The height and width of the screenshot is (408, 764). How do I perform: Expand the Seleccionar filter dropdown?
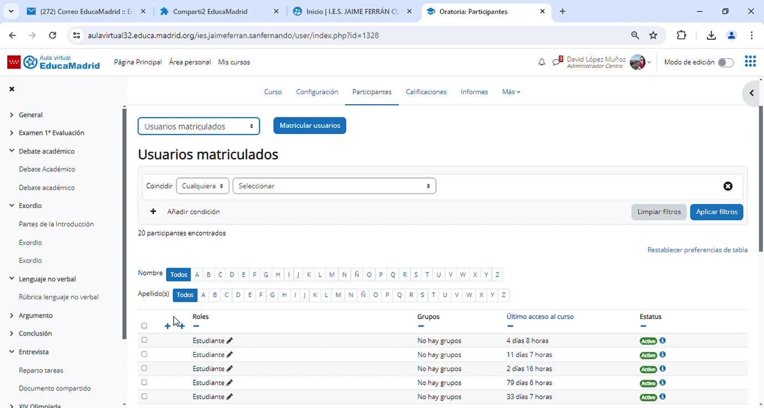334,186
